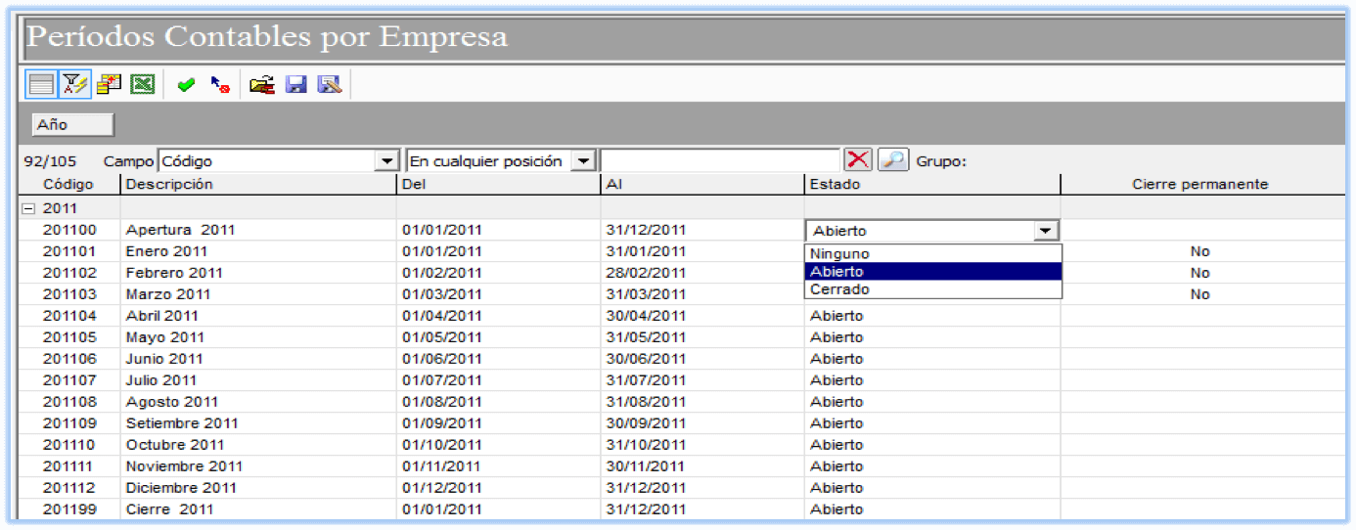Select the 'Marzo 2011' row description
This screenshot has width=1356, height=530.
coord(168,294)
